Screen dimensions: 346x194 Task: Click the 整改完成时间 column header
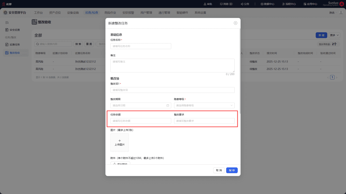click(x=305, y=53)
